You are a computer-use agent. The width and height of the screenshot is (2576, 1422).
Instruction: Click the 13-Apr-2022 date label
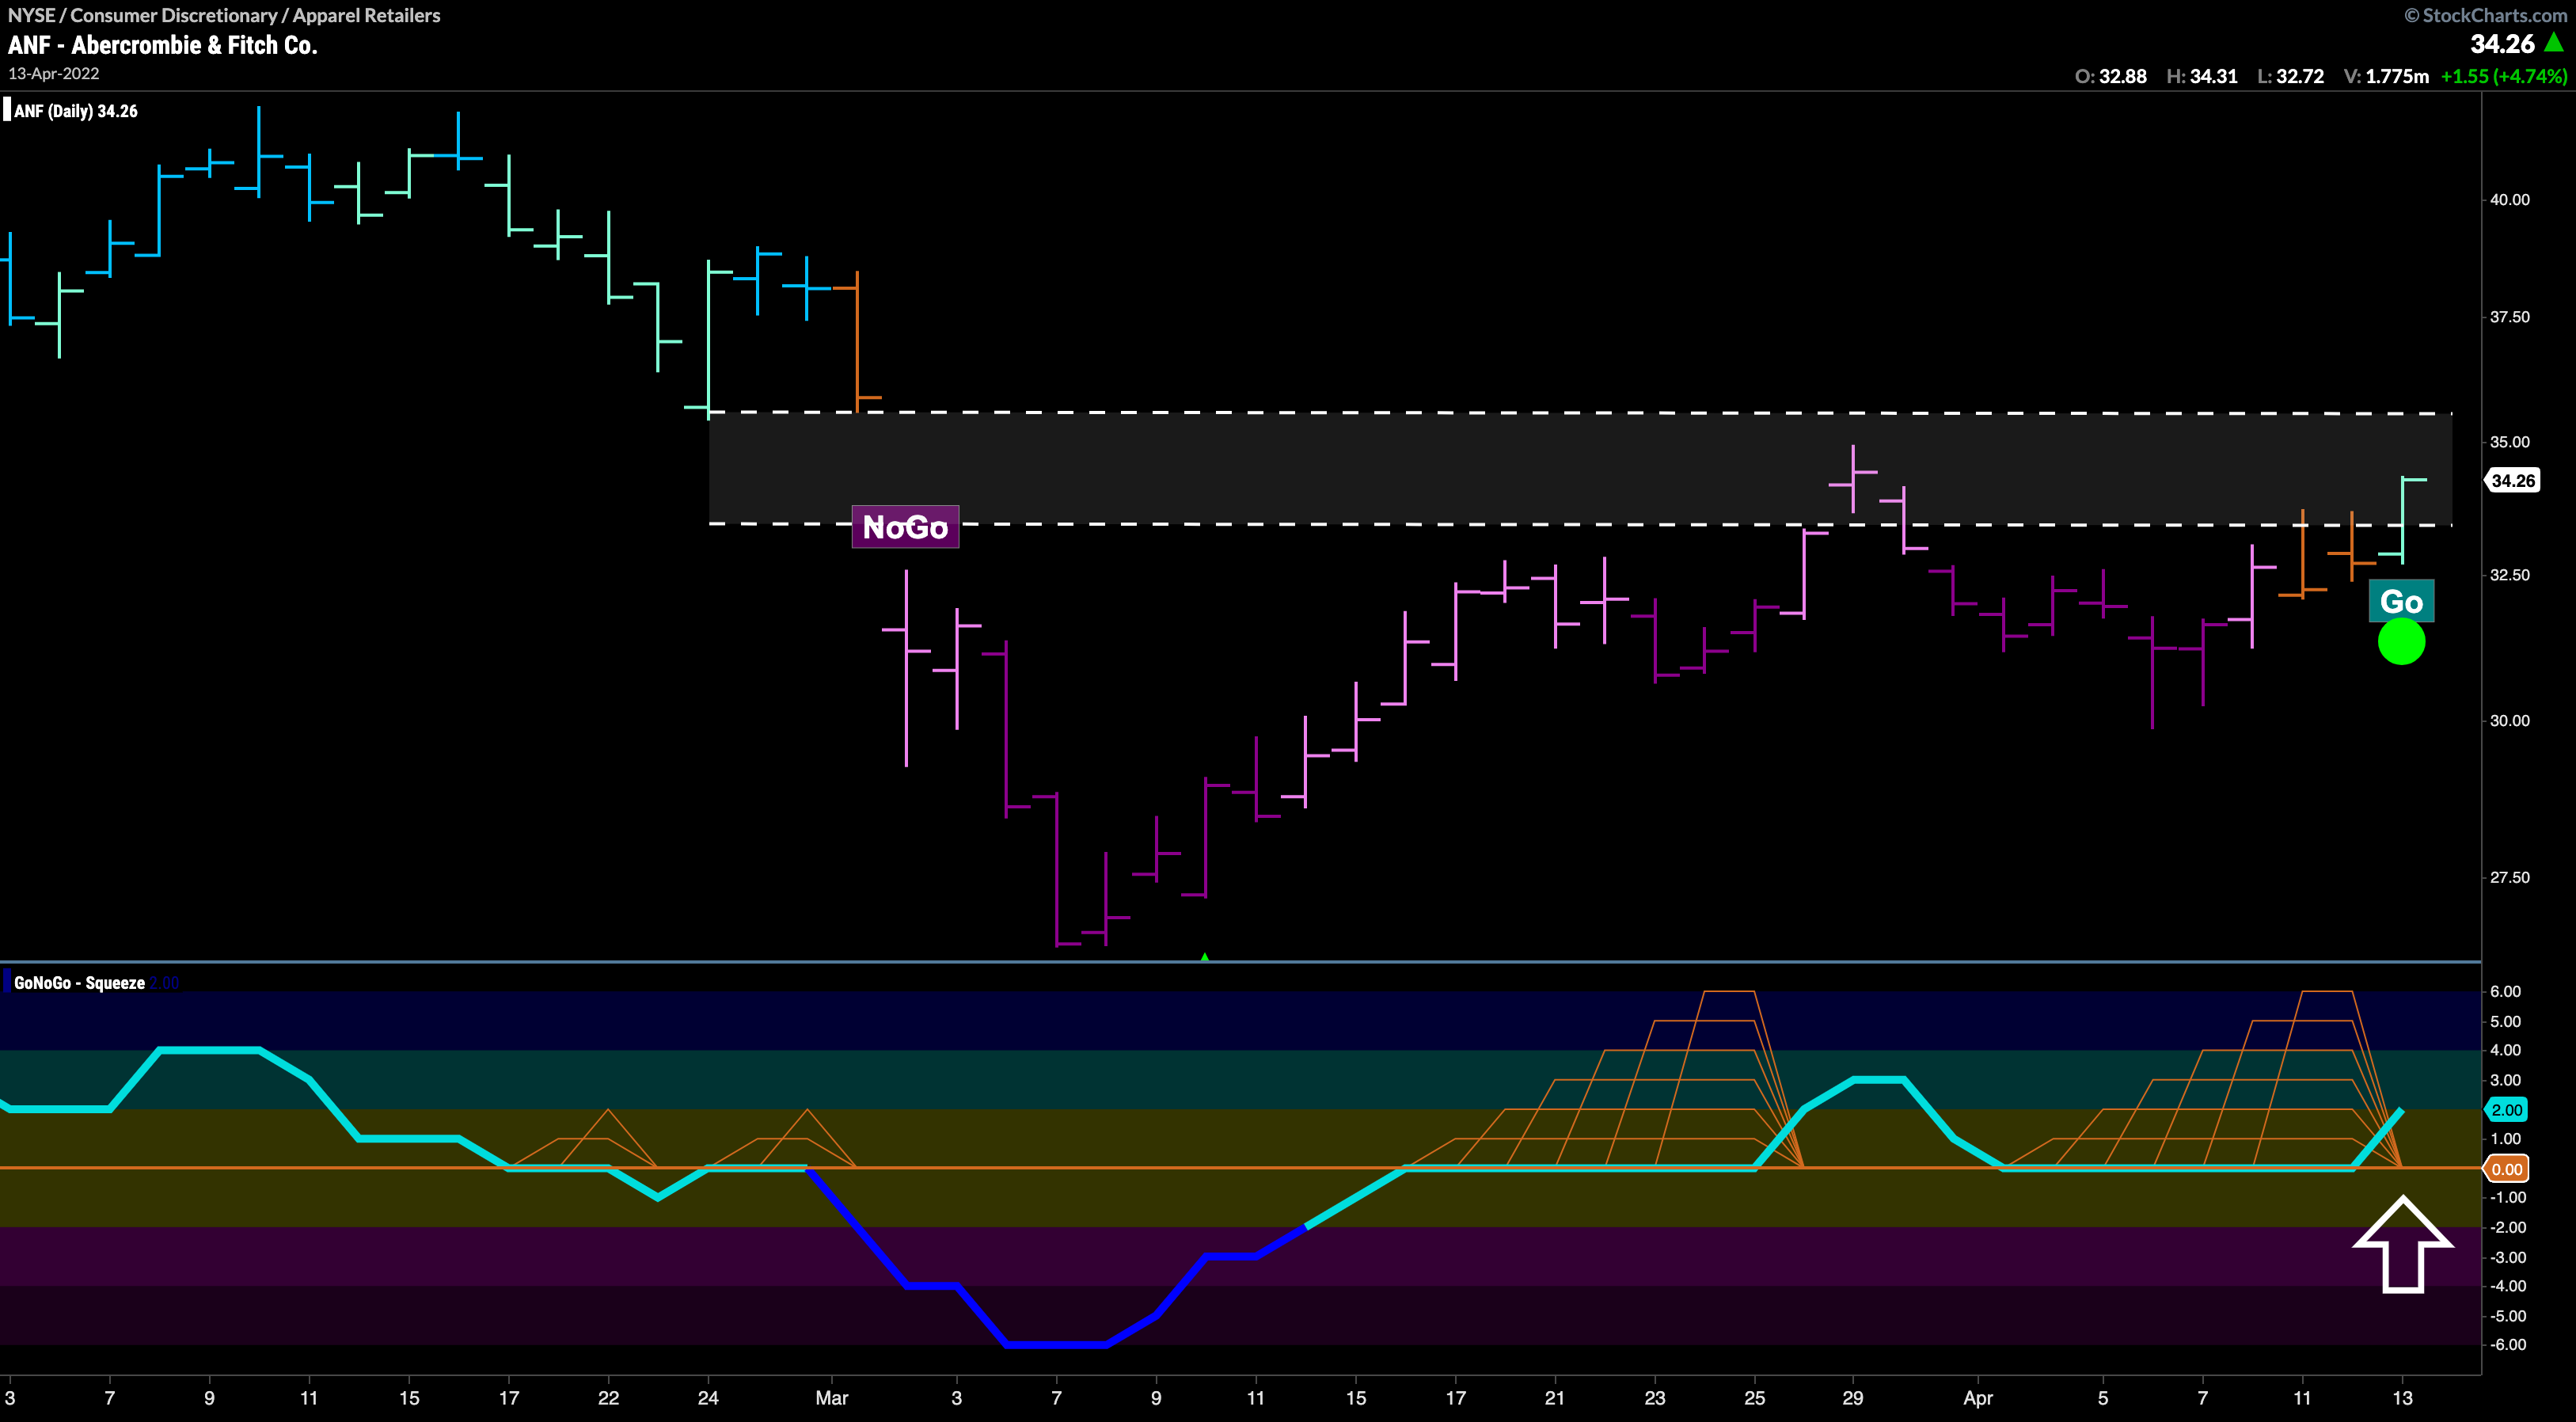point(54,74)
